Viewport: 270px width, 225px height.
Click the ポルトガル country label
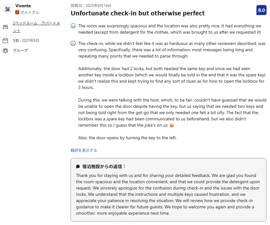(x=30, y=12)
